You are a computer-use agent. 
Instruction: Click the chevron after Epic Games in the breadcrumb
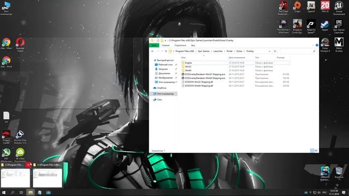212,51
